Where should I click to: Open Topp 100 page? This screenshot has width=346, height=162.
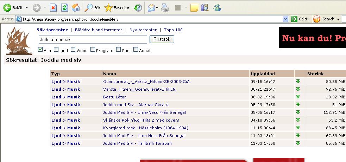(173, 30)
